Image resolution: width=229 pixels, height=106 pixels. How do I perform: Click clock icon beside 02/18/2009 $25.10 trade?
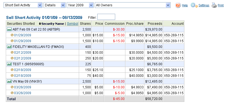(x=12, y=70)
